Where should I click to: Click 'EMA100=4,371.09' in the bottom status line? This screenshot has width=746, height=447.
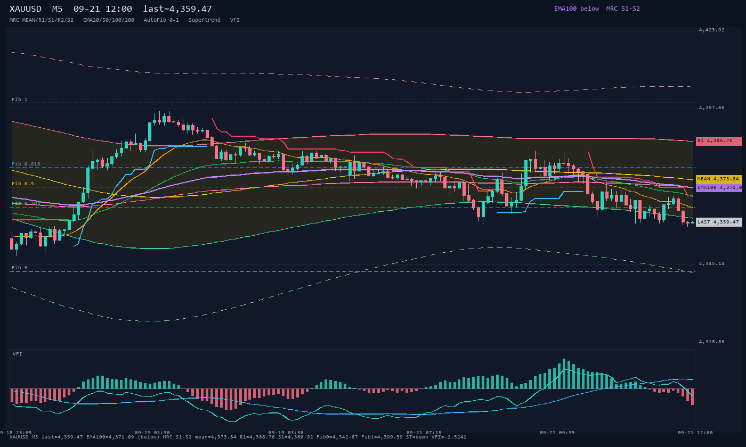click(110, 437)
